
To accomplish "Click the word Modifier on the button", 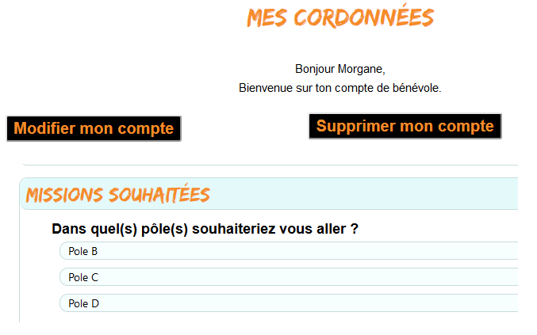I will [46, 128].
